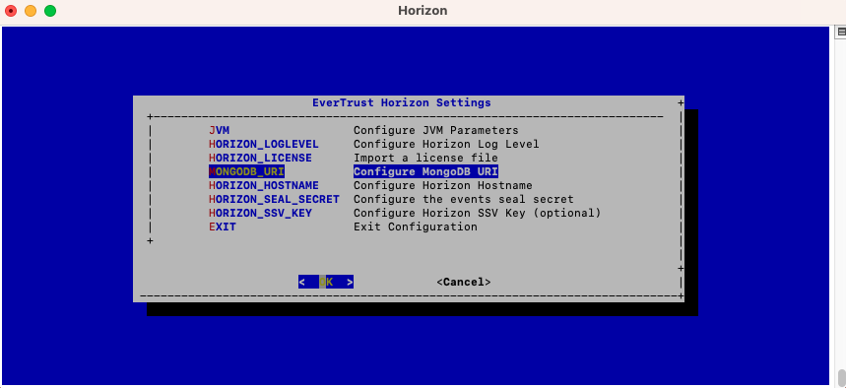This screenshot has width=846, height=388.
Task: Click 'Import a license file' description
Action: 425,158
